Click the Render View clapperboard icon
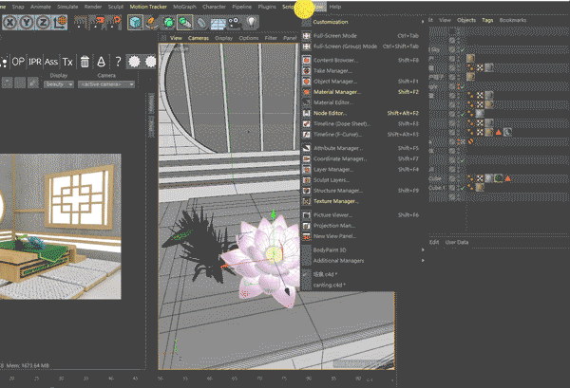The height and width of the screenshot is (388, 570). click(81, 22)
